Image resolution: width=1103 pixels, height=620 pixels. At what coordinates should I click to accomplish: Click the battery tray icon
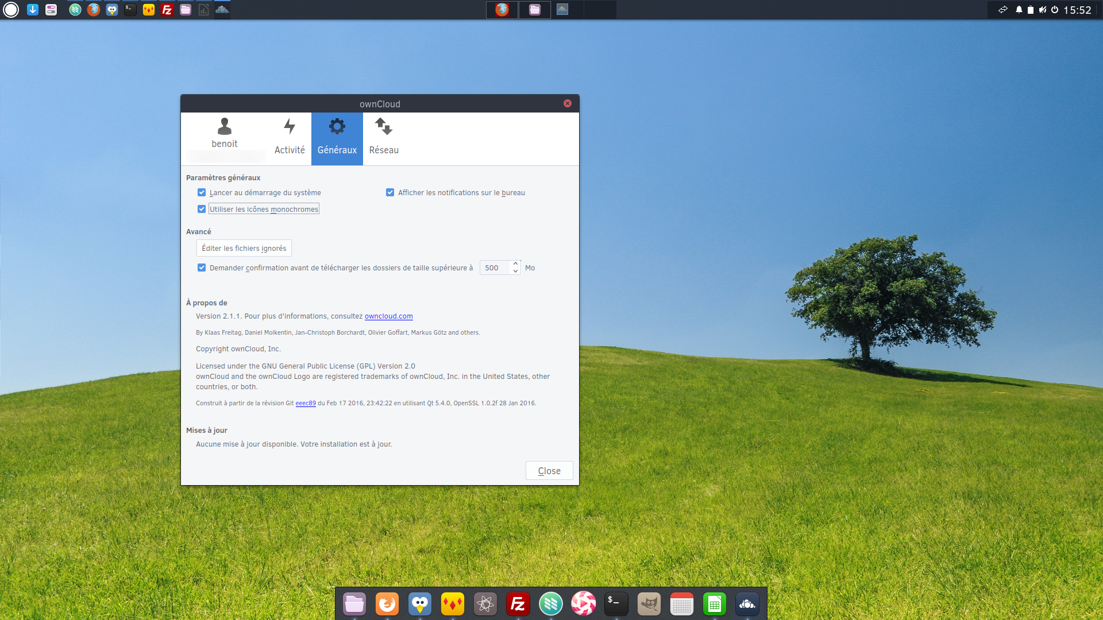pyautogui.click(x=1031, y=10)
